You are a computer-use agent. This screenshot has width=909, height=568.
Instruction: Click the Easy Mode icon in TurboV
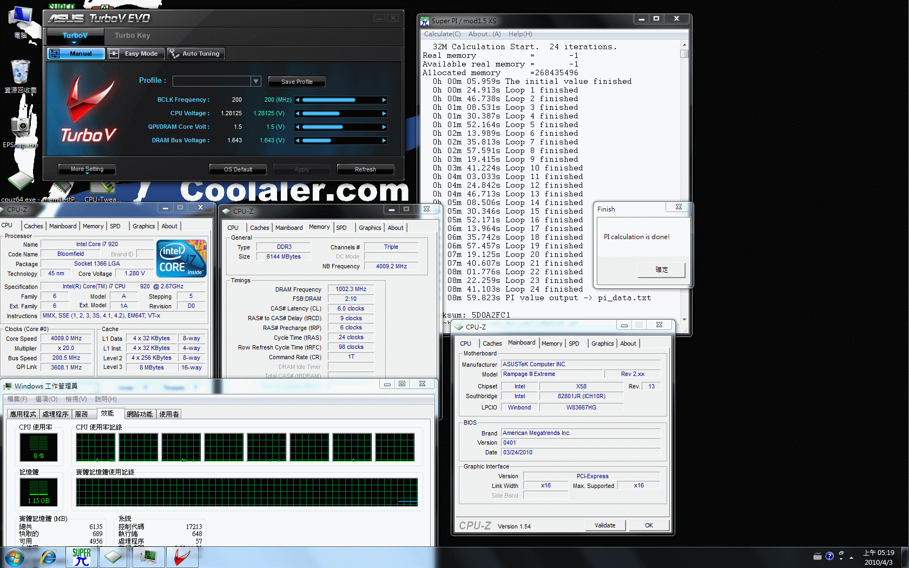[114, 54]
